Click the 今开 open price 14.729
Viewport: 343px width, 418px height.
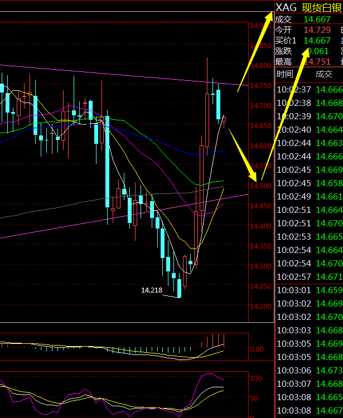(317, 30)
